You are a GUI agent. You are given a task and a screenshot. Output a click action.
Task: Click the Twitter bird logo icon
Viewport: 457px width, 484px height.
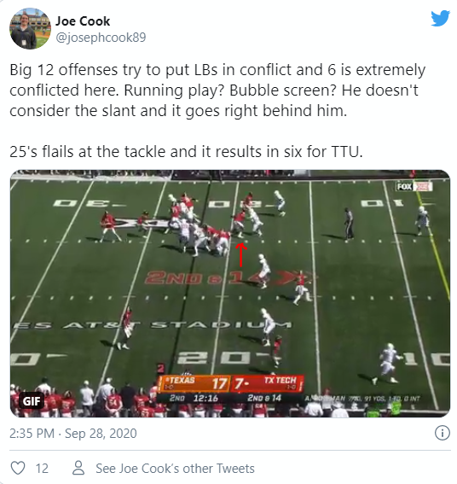click(x=440, y=18)
